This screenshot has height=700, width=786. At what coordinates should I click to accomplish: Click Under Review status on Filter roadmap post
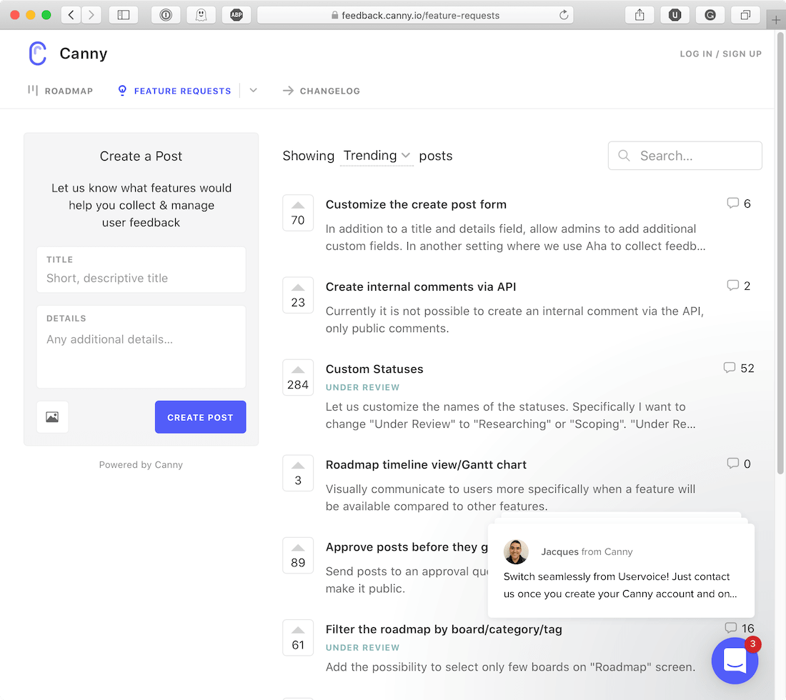362,647
